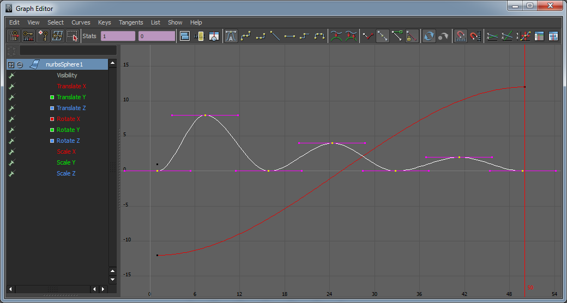The image size is (567, 303).
Task: Click the Insert Keys tool icon
Action: coord(28,37)
